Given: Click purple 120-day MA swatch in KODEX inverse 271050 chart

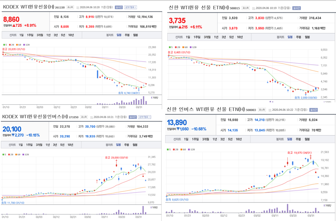Looking at the screenshot, I should [24, 155].
